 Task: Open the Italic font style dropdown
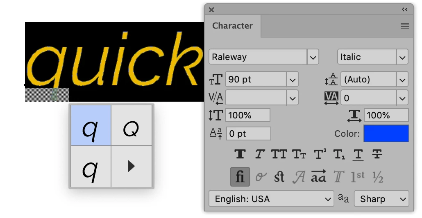[402, 57]
